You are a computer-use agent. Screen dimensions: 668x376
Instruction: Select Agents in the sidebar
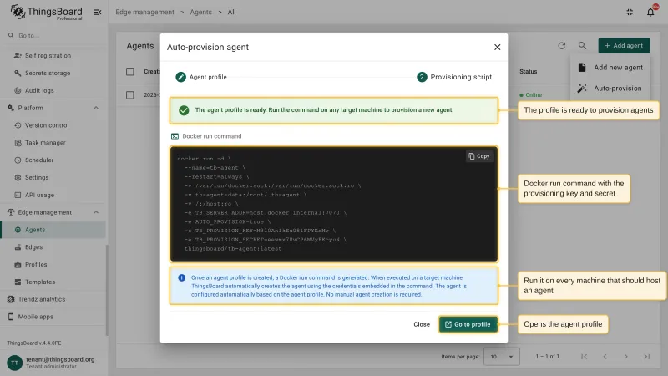(53, 230)
